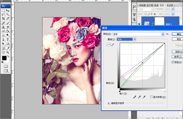Select the Eyedropper tool in toolbox
Viewport: 183px width, 119px height.
point(8,48)
